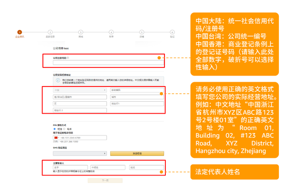
Task: Click the province/region input field
Action: click(80, 97)
